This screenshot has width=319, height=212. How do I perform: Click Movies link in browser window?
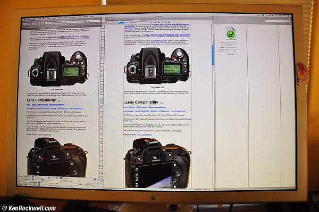pos(53,108)
